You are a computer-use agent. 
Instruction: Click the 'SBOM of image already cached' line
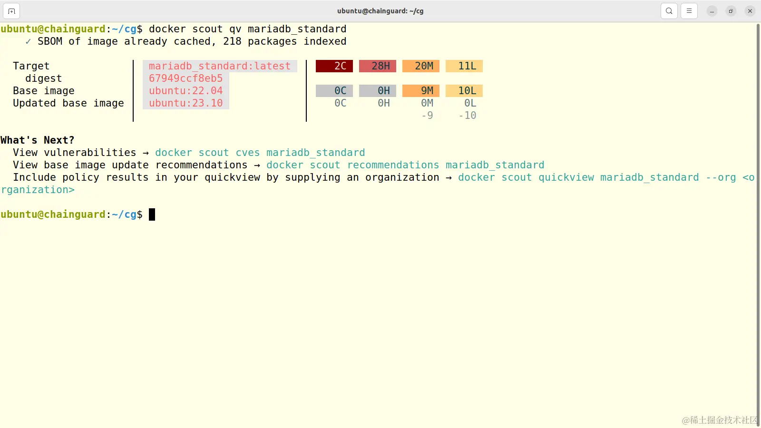186,41
